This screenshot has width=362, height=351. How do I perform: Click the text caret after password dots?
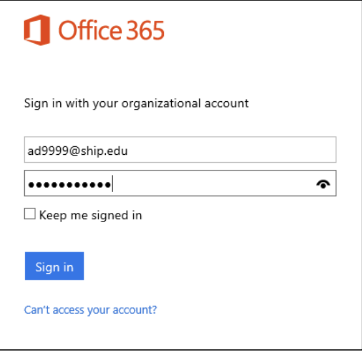(x=113, y=184)
